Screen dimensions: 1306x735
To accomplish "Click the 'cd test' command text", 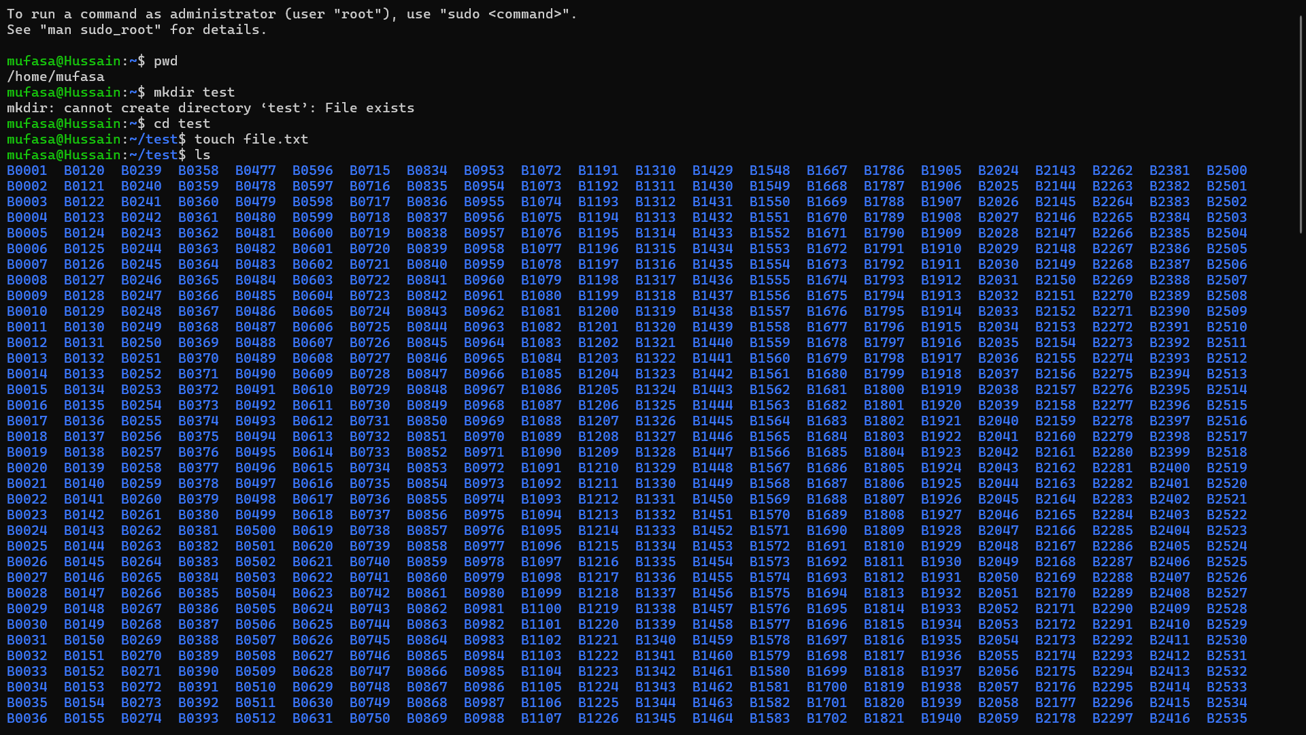I will (182, 124).
